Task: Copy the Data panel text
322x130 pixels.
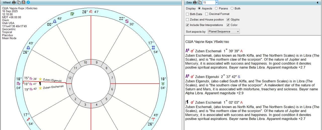Action: pyautogui.click(x=199, y=2)
